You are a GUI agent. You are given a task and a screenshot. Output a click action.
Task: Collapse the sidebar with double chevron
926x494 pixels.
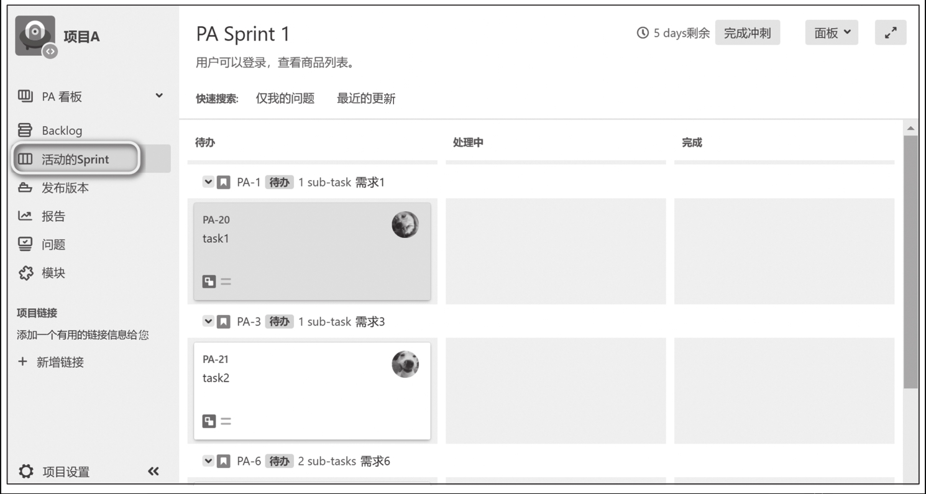pyautogui.click(x=153, y=472)
